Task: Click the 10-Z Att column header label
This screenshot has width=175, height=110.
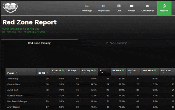Action: (132, 70)
